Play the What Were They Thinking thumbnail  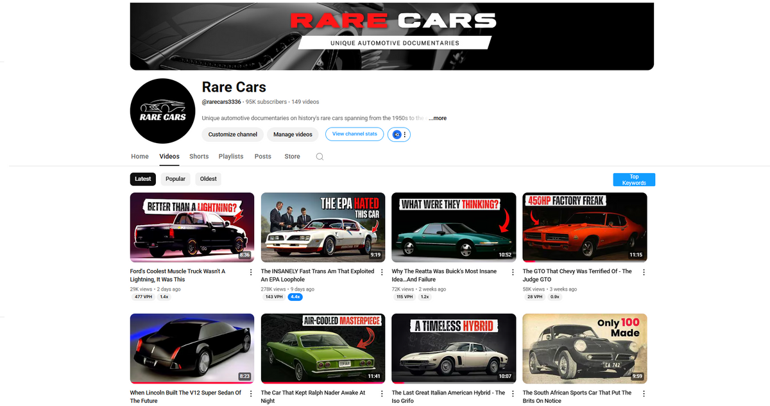(454, 227)
